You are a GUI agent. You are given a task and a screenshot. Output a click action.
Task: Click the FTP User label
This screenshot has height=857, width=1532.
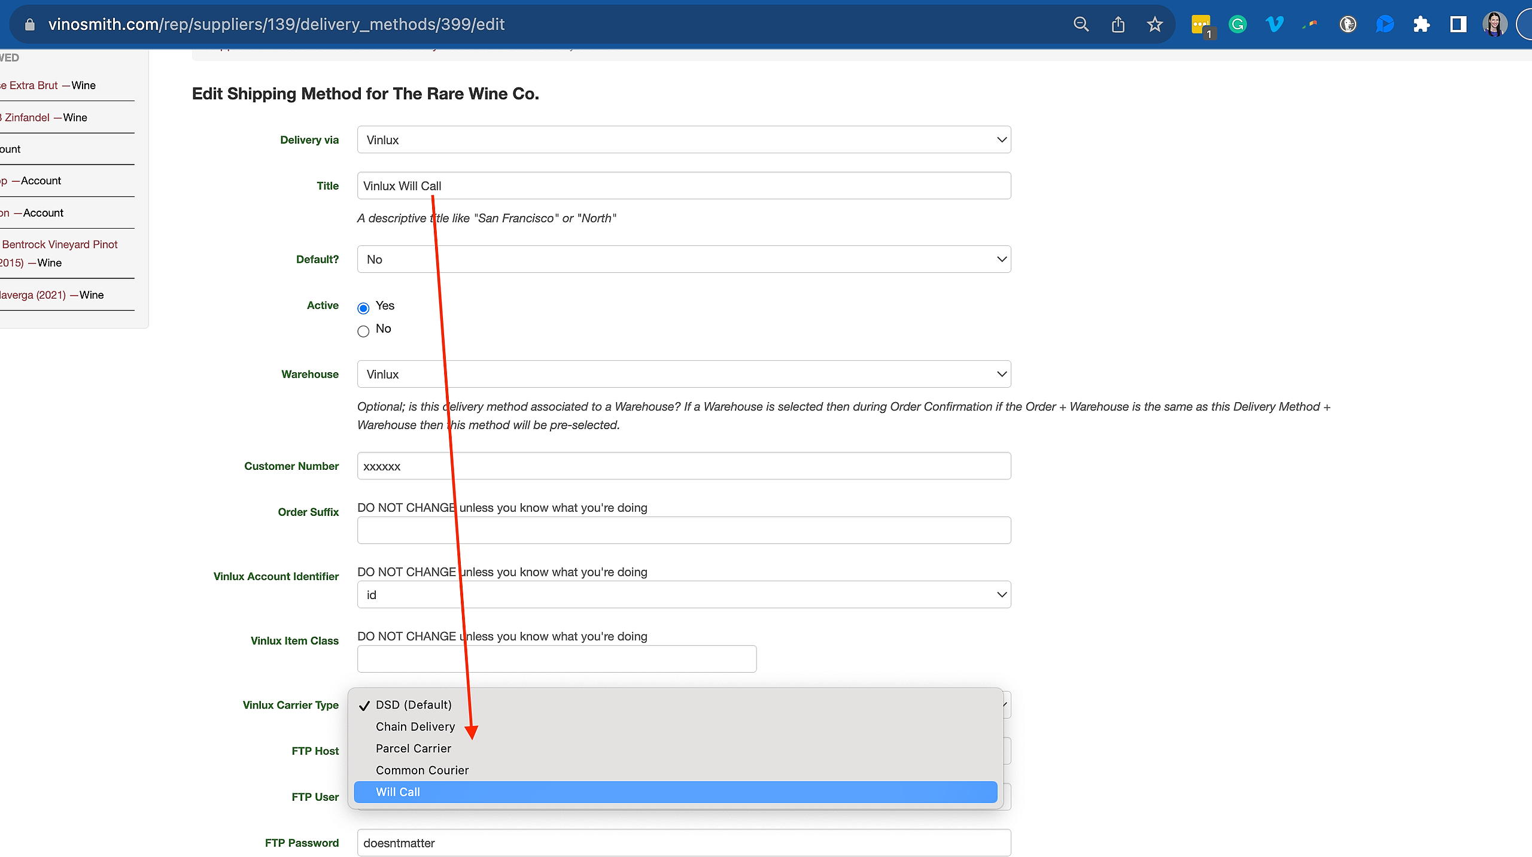tap(315, 797)
